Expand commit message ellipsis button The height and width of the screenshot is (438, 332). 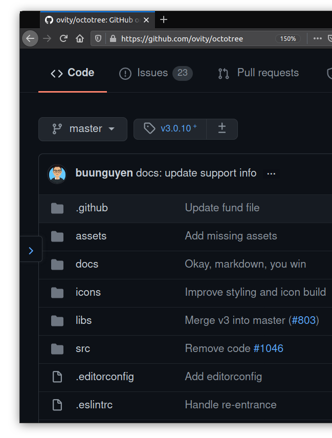click(271, 174)
